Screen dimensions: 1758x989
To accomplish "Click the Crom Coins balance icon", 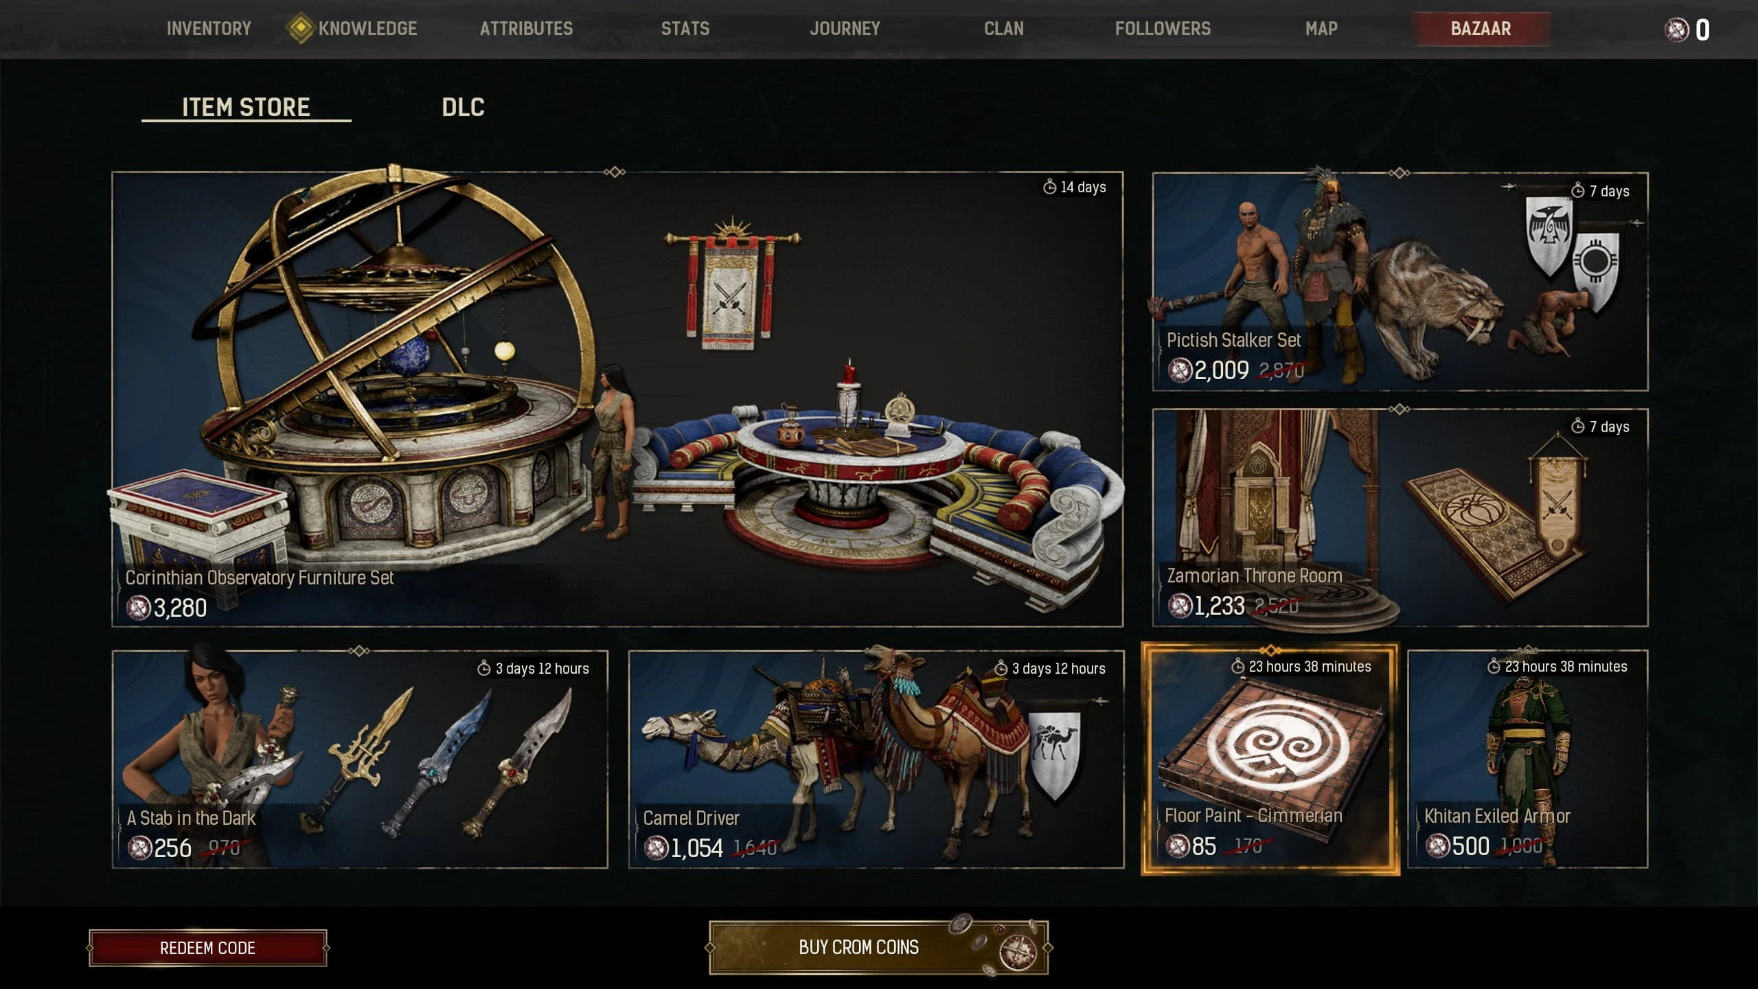I will click(x=1676, y=30).
